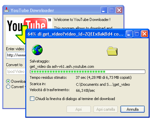Click the yellow folder icon in download dialog
Image resolution: width=157 pixels, height=124 pixels.
(x=112, y=51)
